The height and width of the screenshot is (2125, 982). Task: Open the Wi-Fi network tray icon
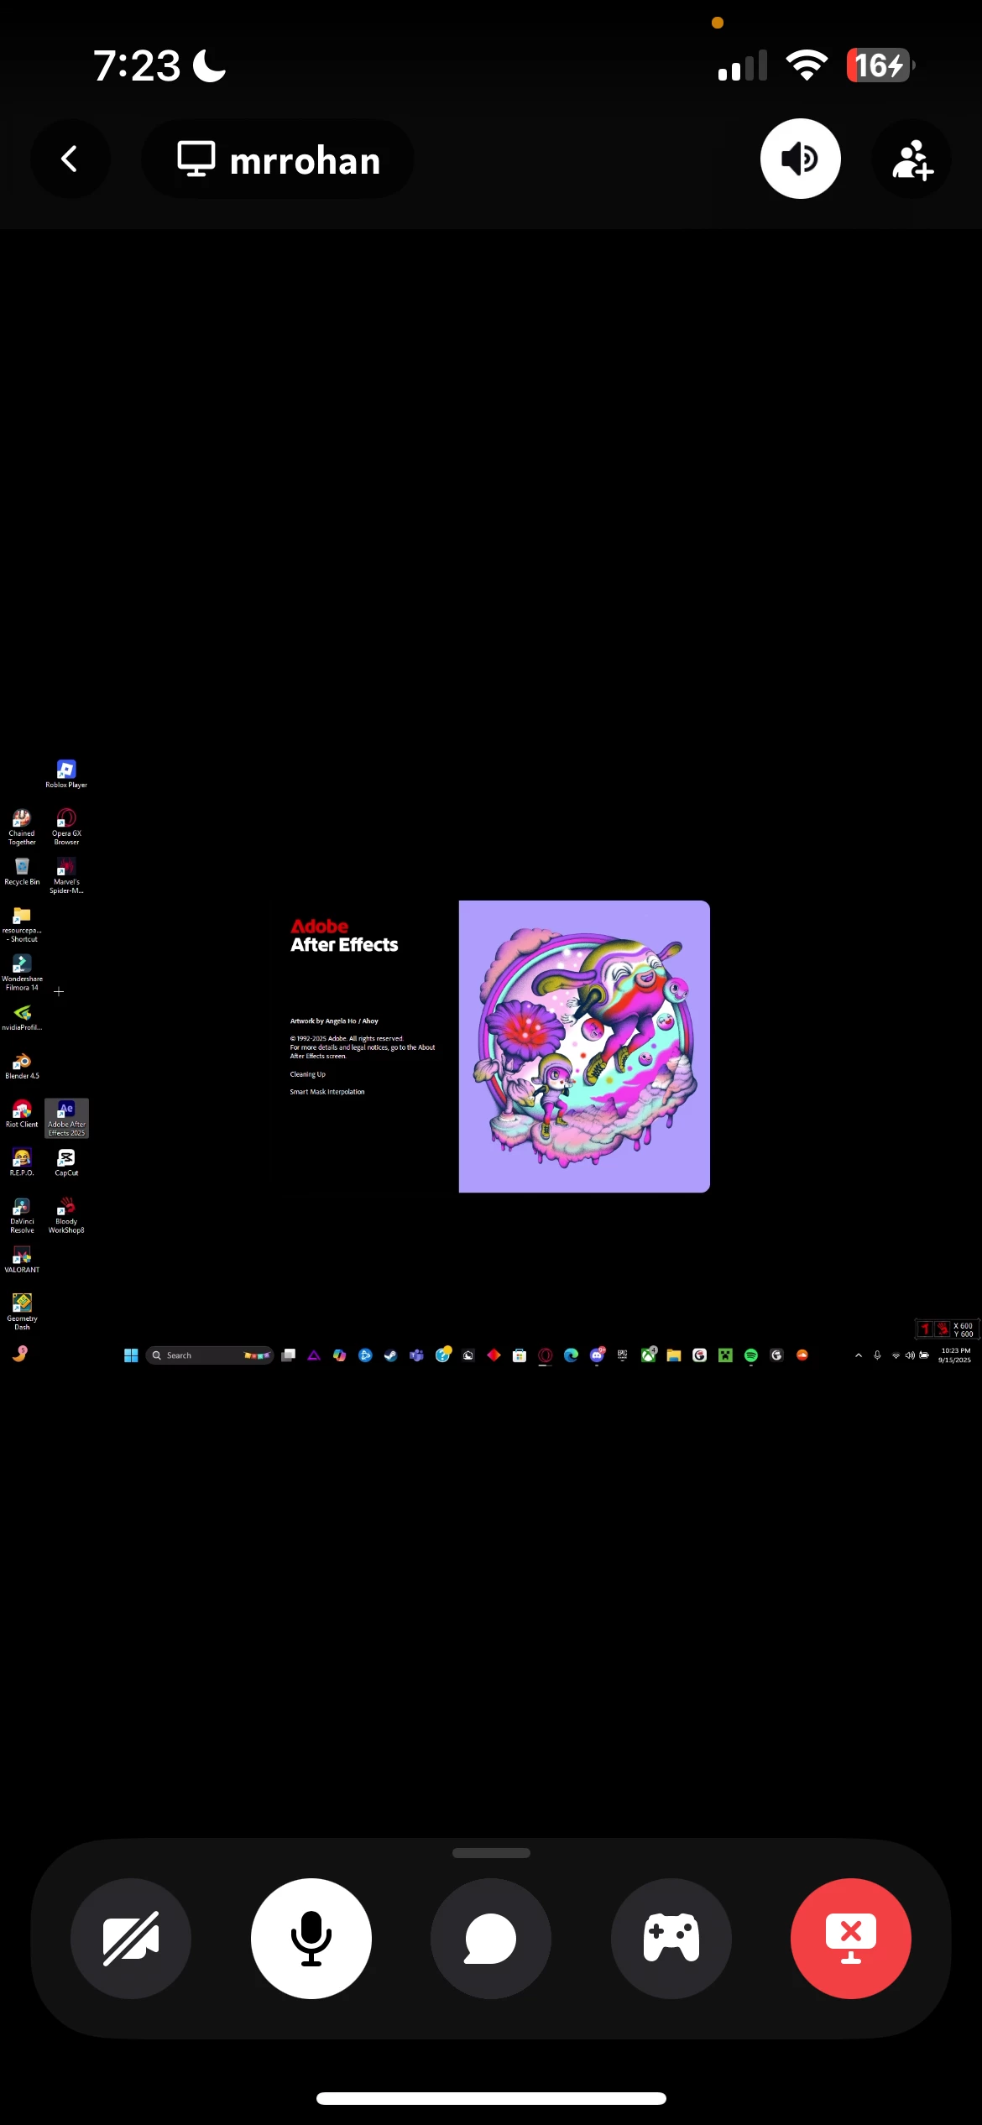(x=896, y=1355)
